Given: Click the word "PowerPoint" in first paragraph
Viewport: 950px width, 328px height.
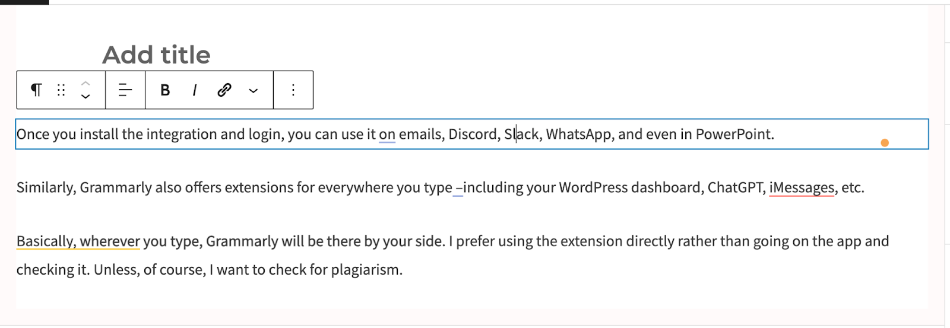Looking at the screenshot, I should (733, 135).
